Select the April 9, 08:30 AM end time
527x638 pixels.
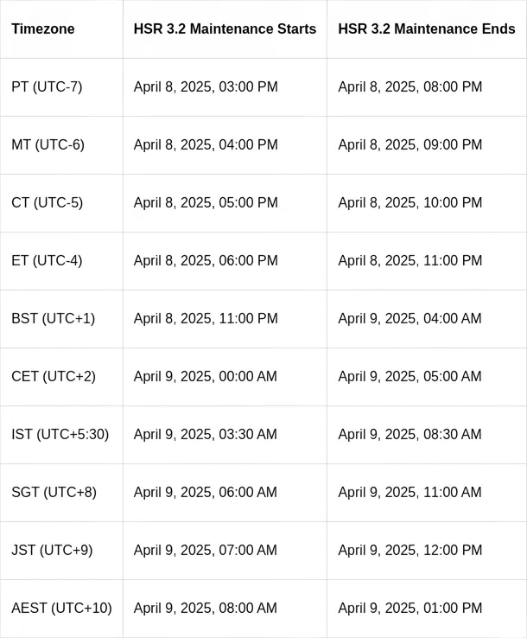pos(410,435)
